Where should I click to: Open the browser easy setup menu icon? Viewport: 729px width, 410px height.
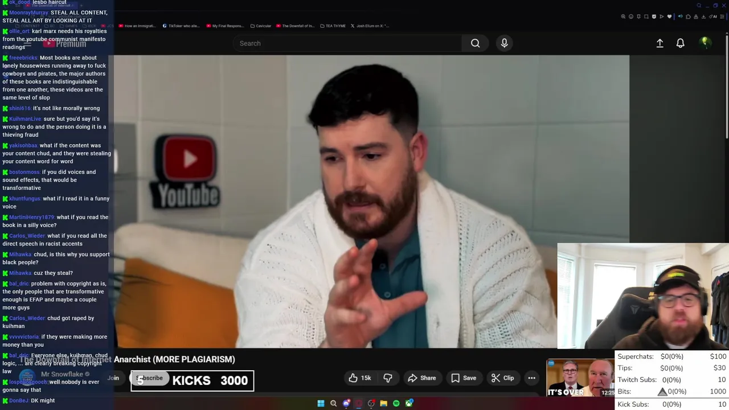pyautogui.click(x=722, y=17)
